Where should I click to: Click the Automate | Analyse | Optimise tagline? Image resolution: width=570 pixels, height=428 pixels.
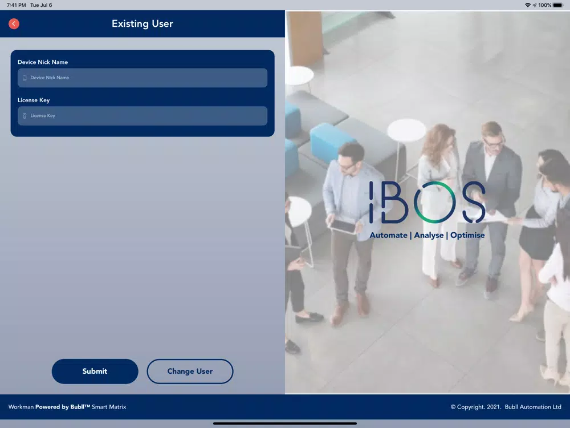click(427, 235)
